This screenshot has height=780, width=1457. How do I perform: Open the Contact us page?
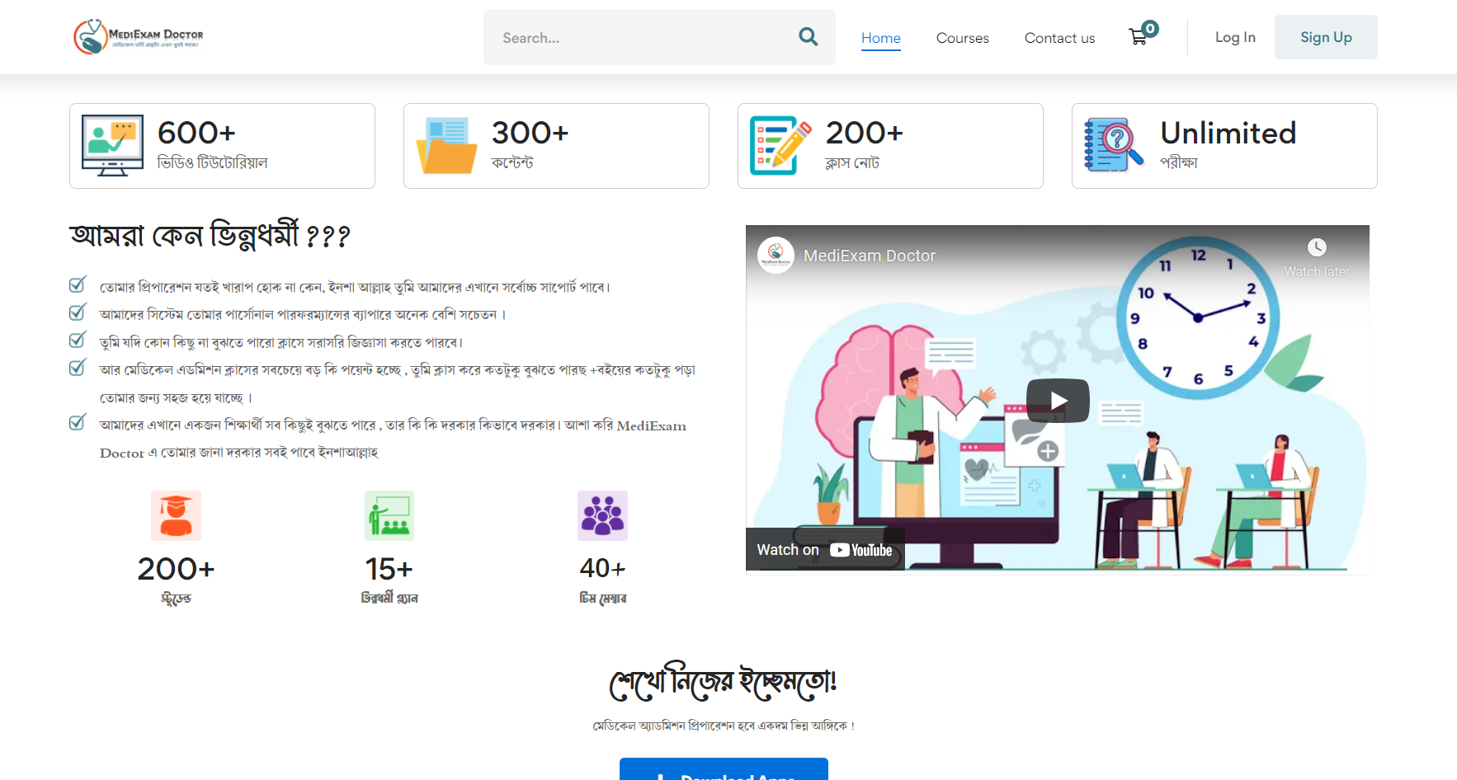1059,38
